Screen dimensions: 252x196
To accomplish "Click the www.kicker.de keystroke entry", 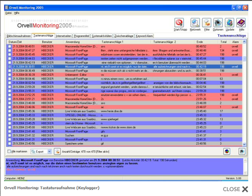I will [x=118, y=127].
